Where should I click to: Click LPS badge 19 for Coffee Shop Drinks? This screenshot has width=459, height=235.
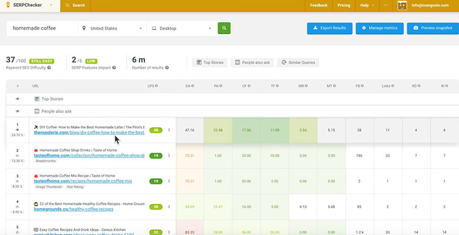point(155,156)
